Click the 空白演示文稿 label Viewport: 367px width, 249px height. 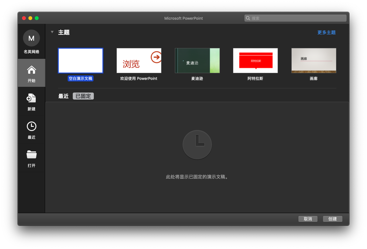click(80, 79)
